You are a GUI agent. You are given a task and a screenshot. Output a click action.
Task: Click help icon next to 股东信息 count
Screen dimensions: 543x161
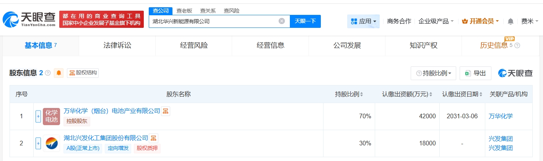(x=48, y=73)
